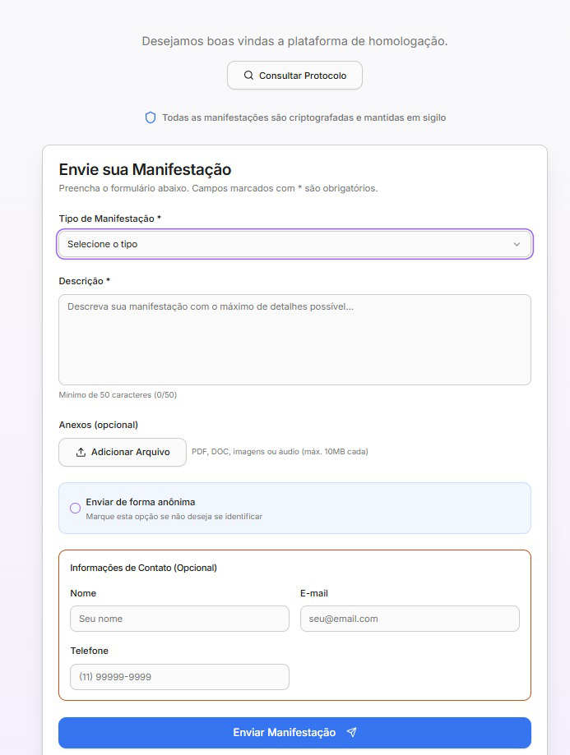Click the "Telefone" field label
This screenshot has width=570, height=755.
[x=89, y=651]
